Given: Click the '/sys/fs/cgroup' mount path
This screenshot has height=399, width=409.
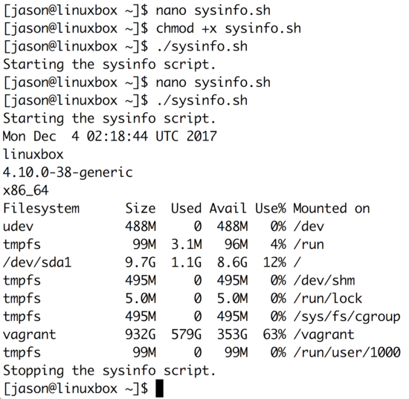Looking at the screenshot, I should (x=347, y=317).
